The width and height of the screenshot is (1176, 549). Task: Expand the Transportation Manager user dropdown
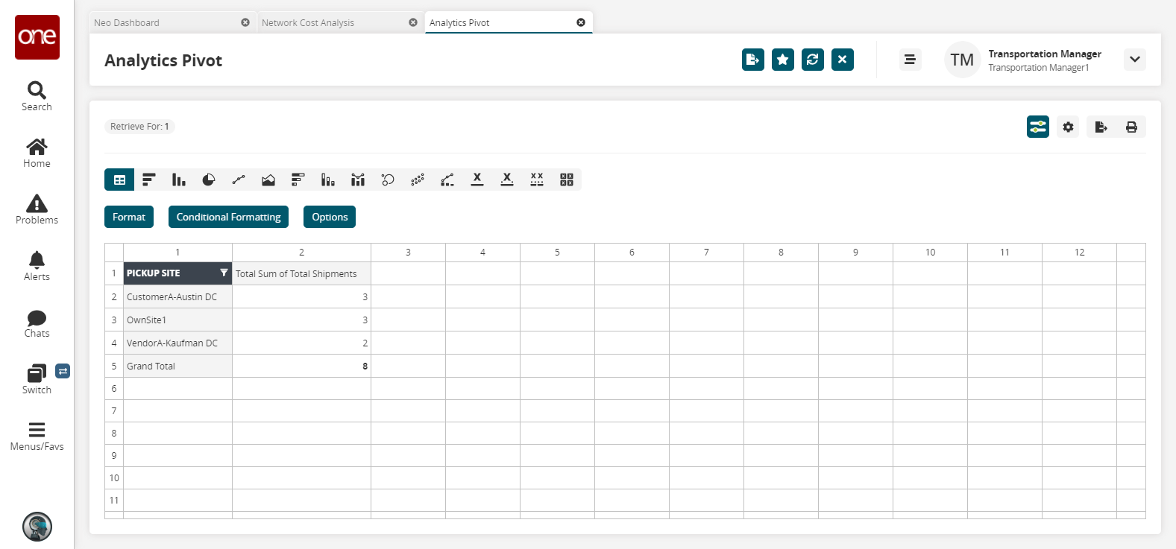(x=1134, y=60)
